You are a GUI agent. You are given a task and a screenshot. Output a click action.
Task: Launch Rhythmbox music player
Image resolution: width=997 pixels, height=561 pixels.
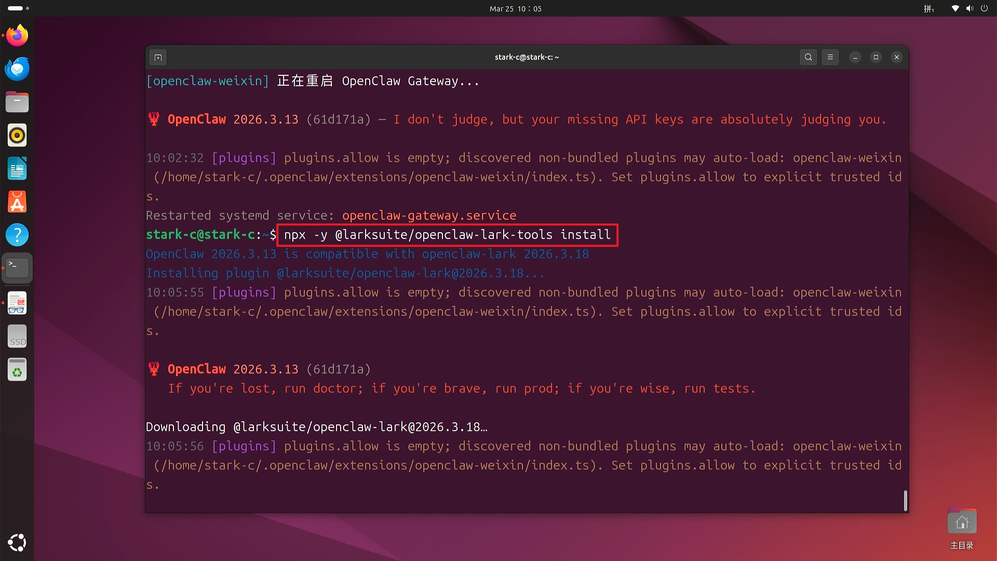tap(17, 136)
